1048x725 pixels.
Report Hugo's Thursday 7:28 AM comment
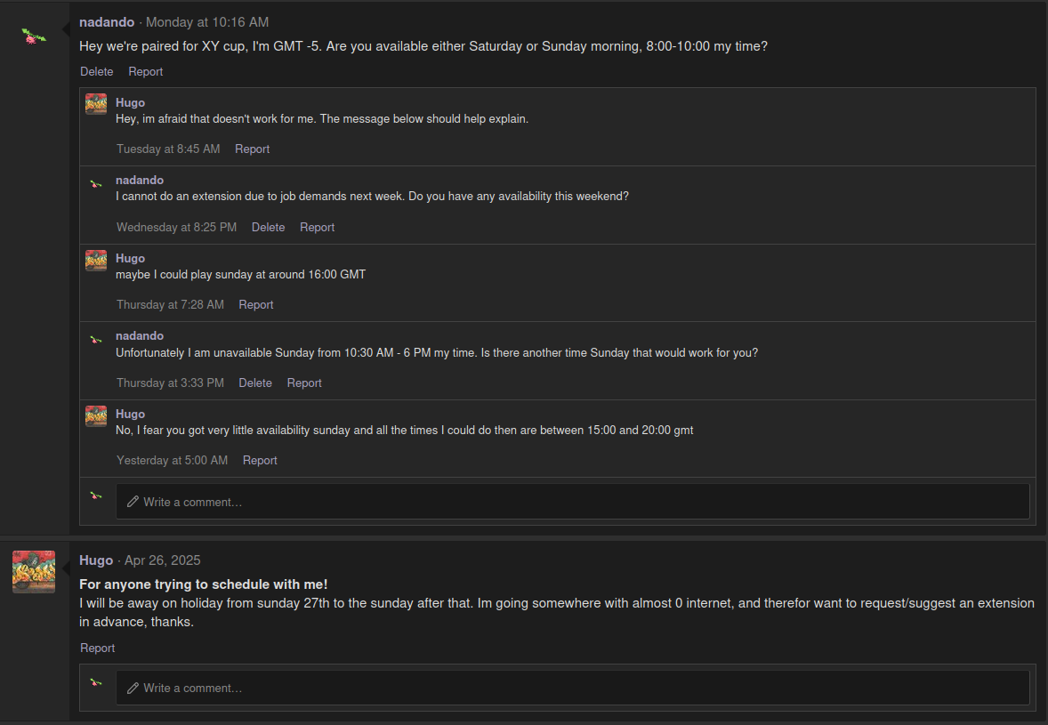(256, 305)
